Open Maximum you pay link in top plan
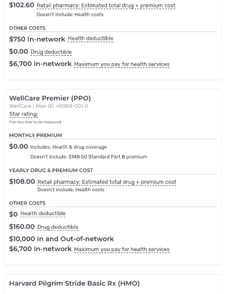 tap(122, 64)
